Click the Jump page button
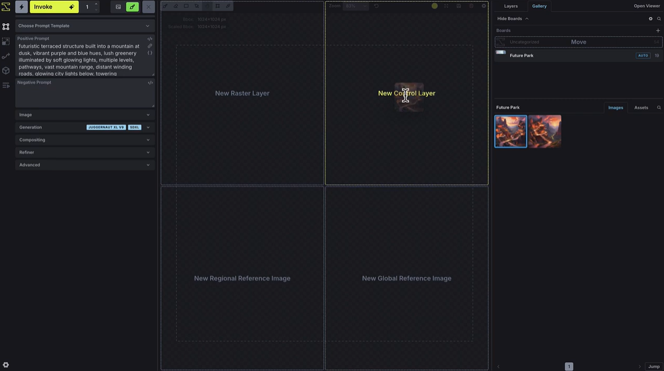 click(x=653, y=366)
